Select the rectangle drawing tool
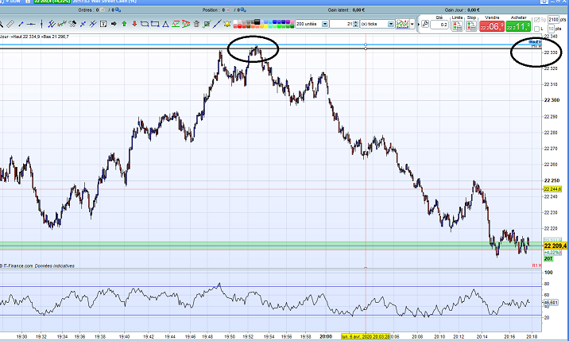This screenshot has width=569, height=341. [155, 24]
